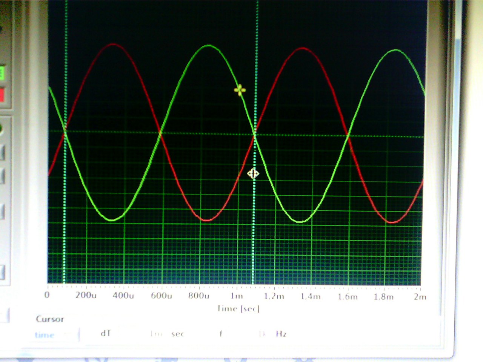483x362 pixels.
Task: Click the 'f' frequency label
Action: tap(221, 333)
